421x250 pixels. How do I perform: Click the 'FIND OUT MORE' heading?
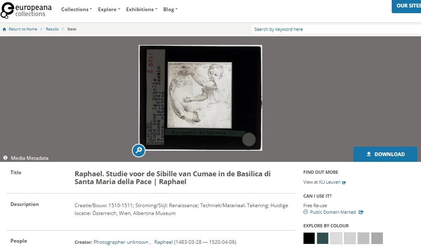click(x=320, y=172)
